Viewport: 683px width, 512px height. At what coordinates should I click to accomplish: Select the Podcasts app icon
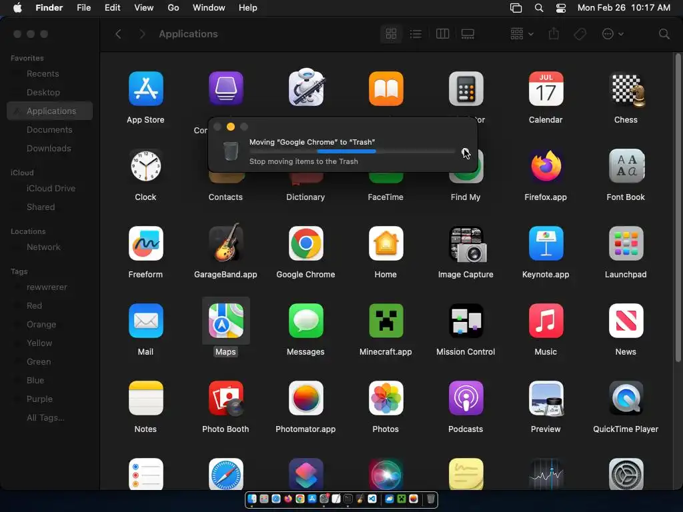pos(466,398)
